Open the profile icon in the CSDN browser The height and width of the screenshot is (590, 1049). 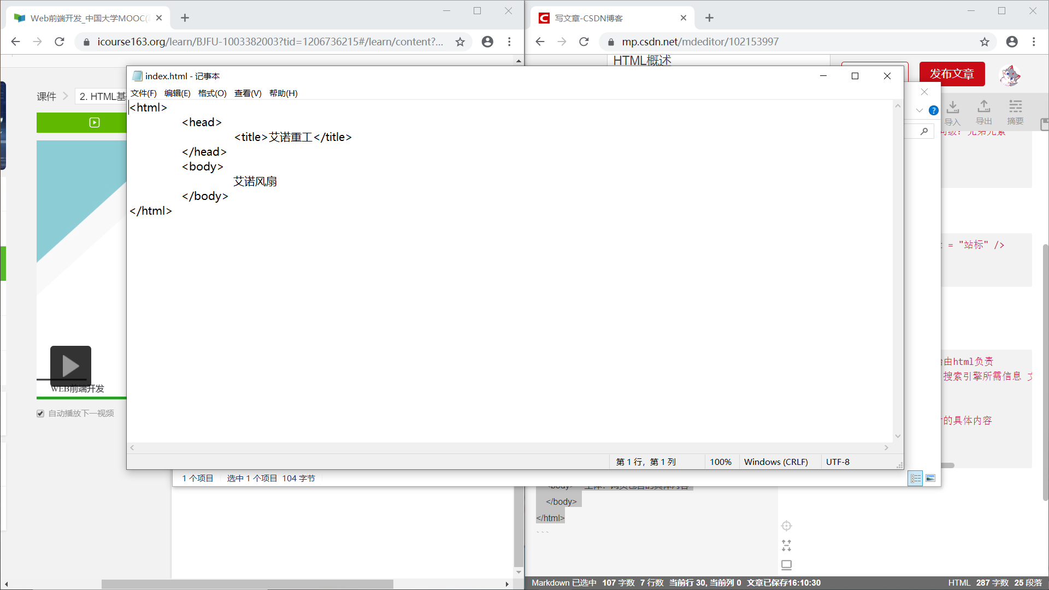tap(1012, 42)
